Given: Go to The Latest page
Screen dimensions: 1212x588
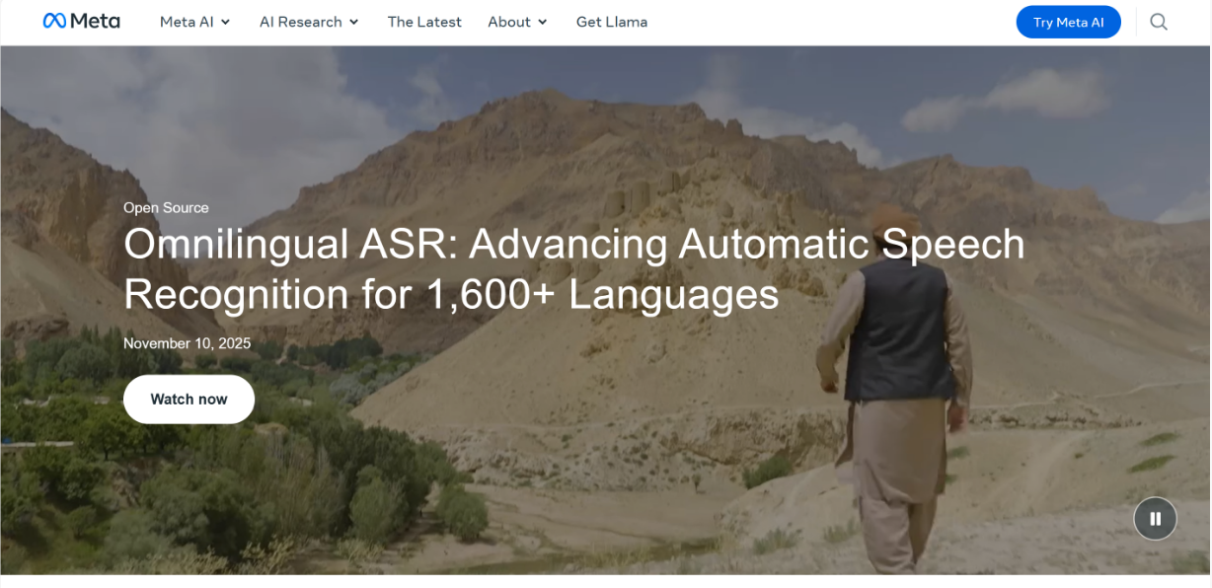Looking at the screenshot, I should point(424,22).
